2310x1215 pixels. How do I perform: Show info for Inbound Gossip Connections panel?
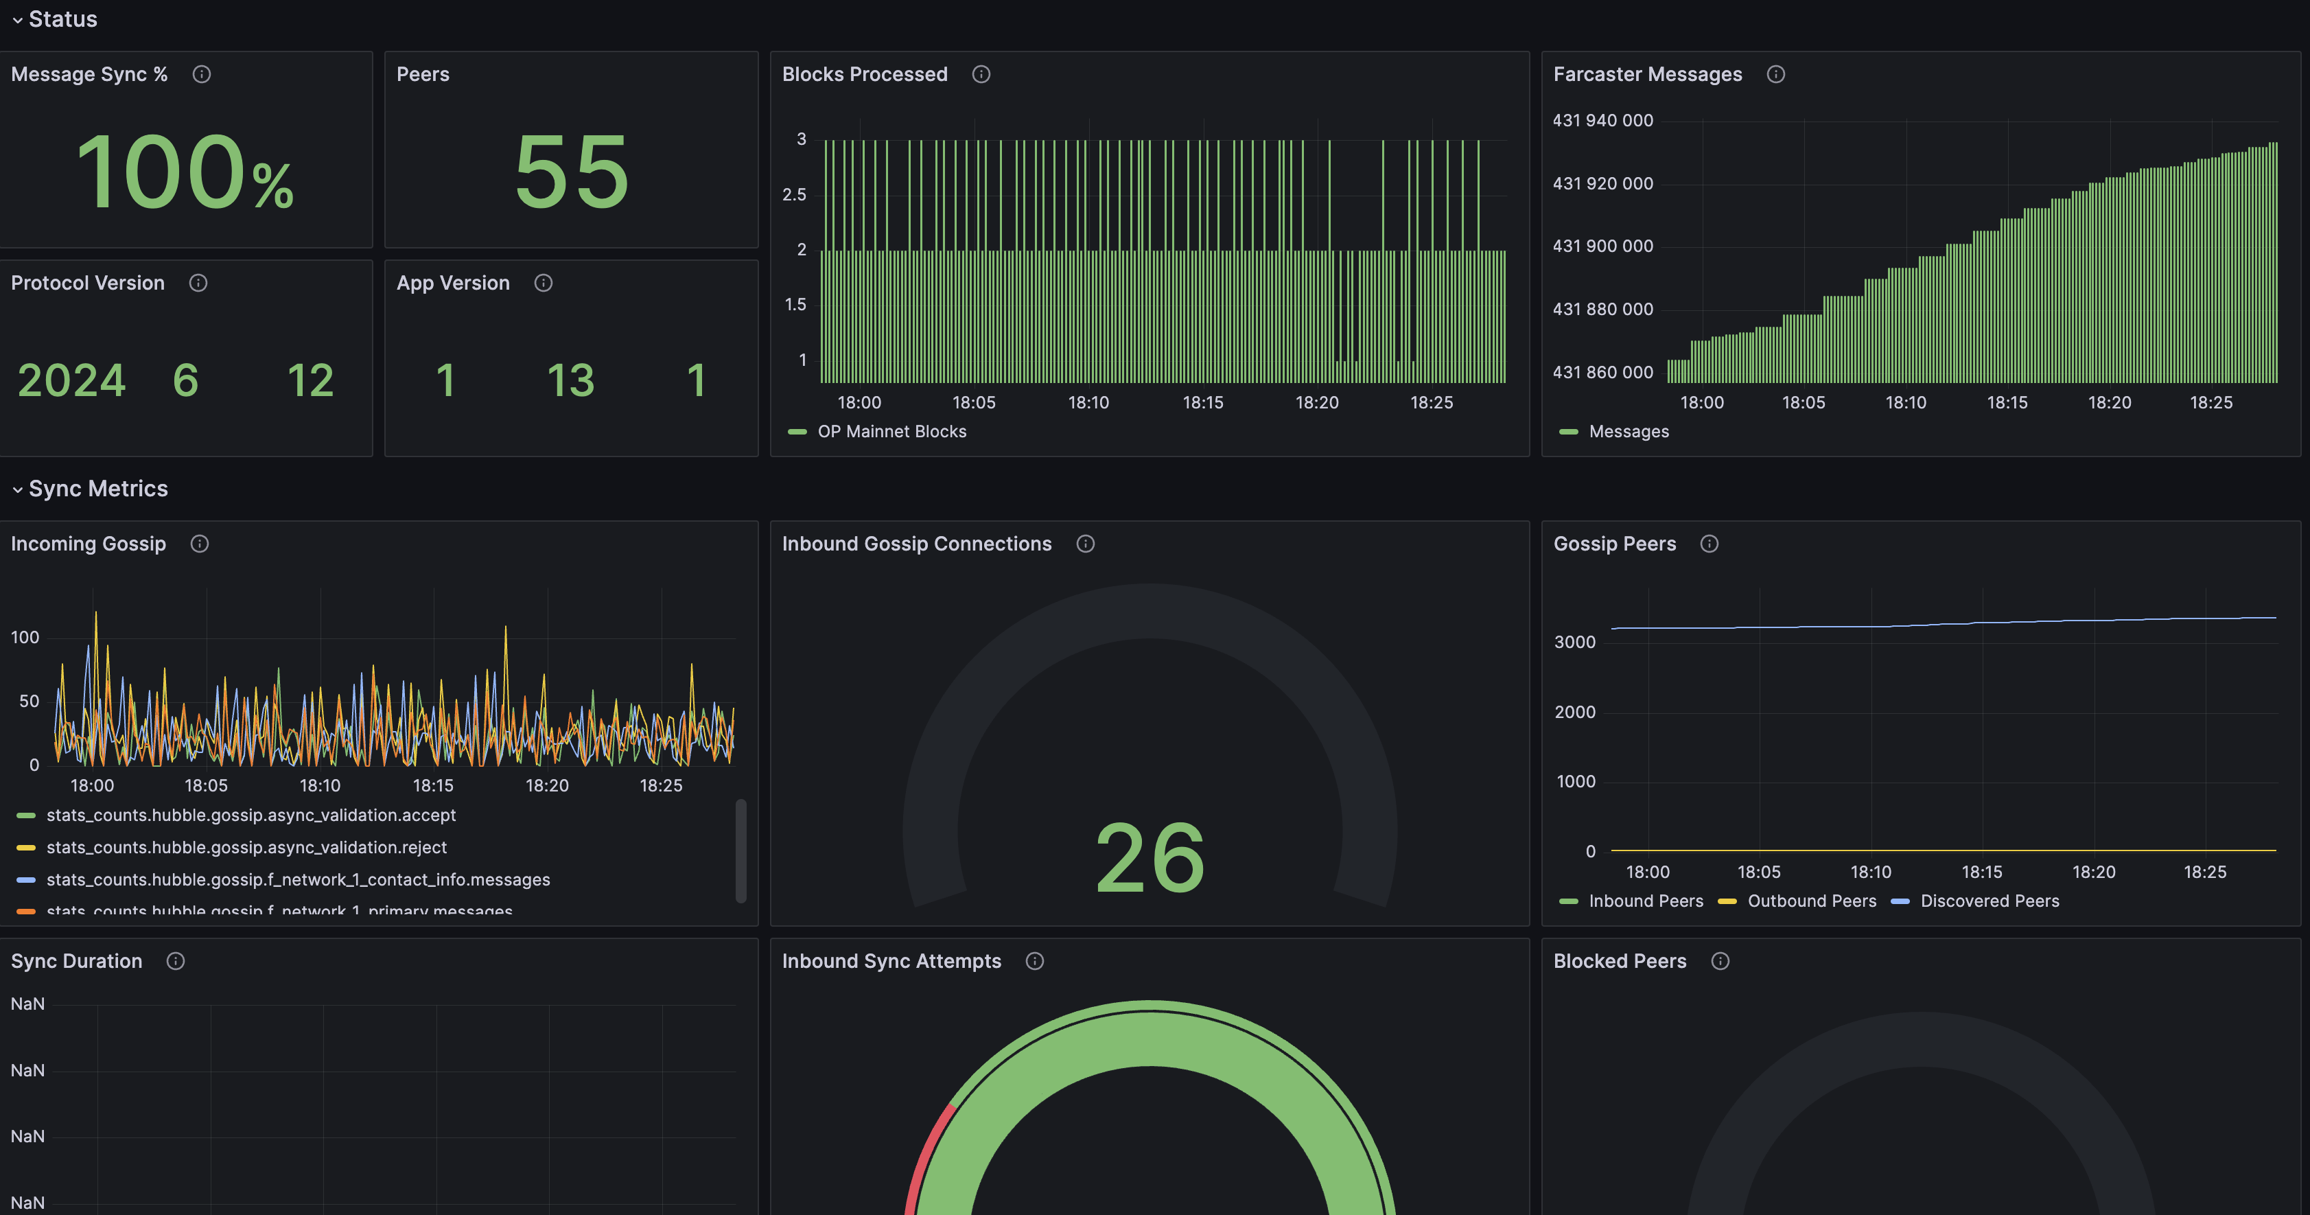click(x=1085, y=544)
